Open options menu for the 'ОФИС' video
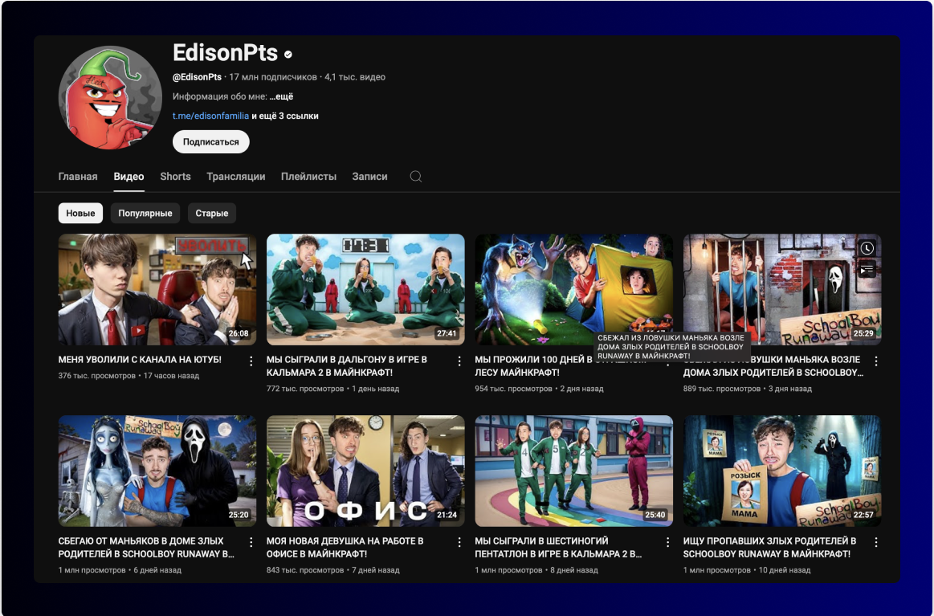Viewport: 934px width, 616px height. 459,542
